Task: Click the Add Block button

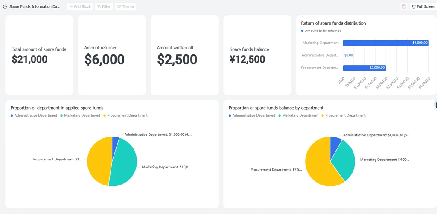Action: coord(80,6)
